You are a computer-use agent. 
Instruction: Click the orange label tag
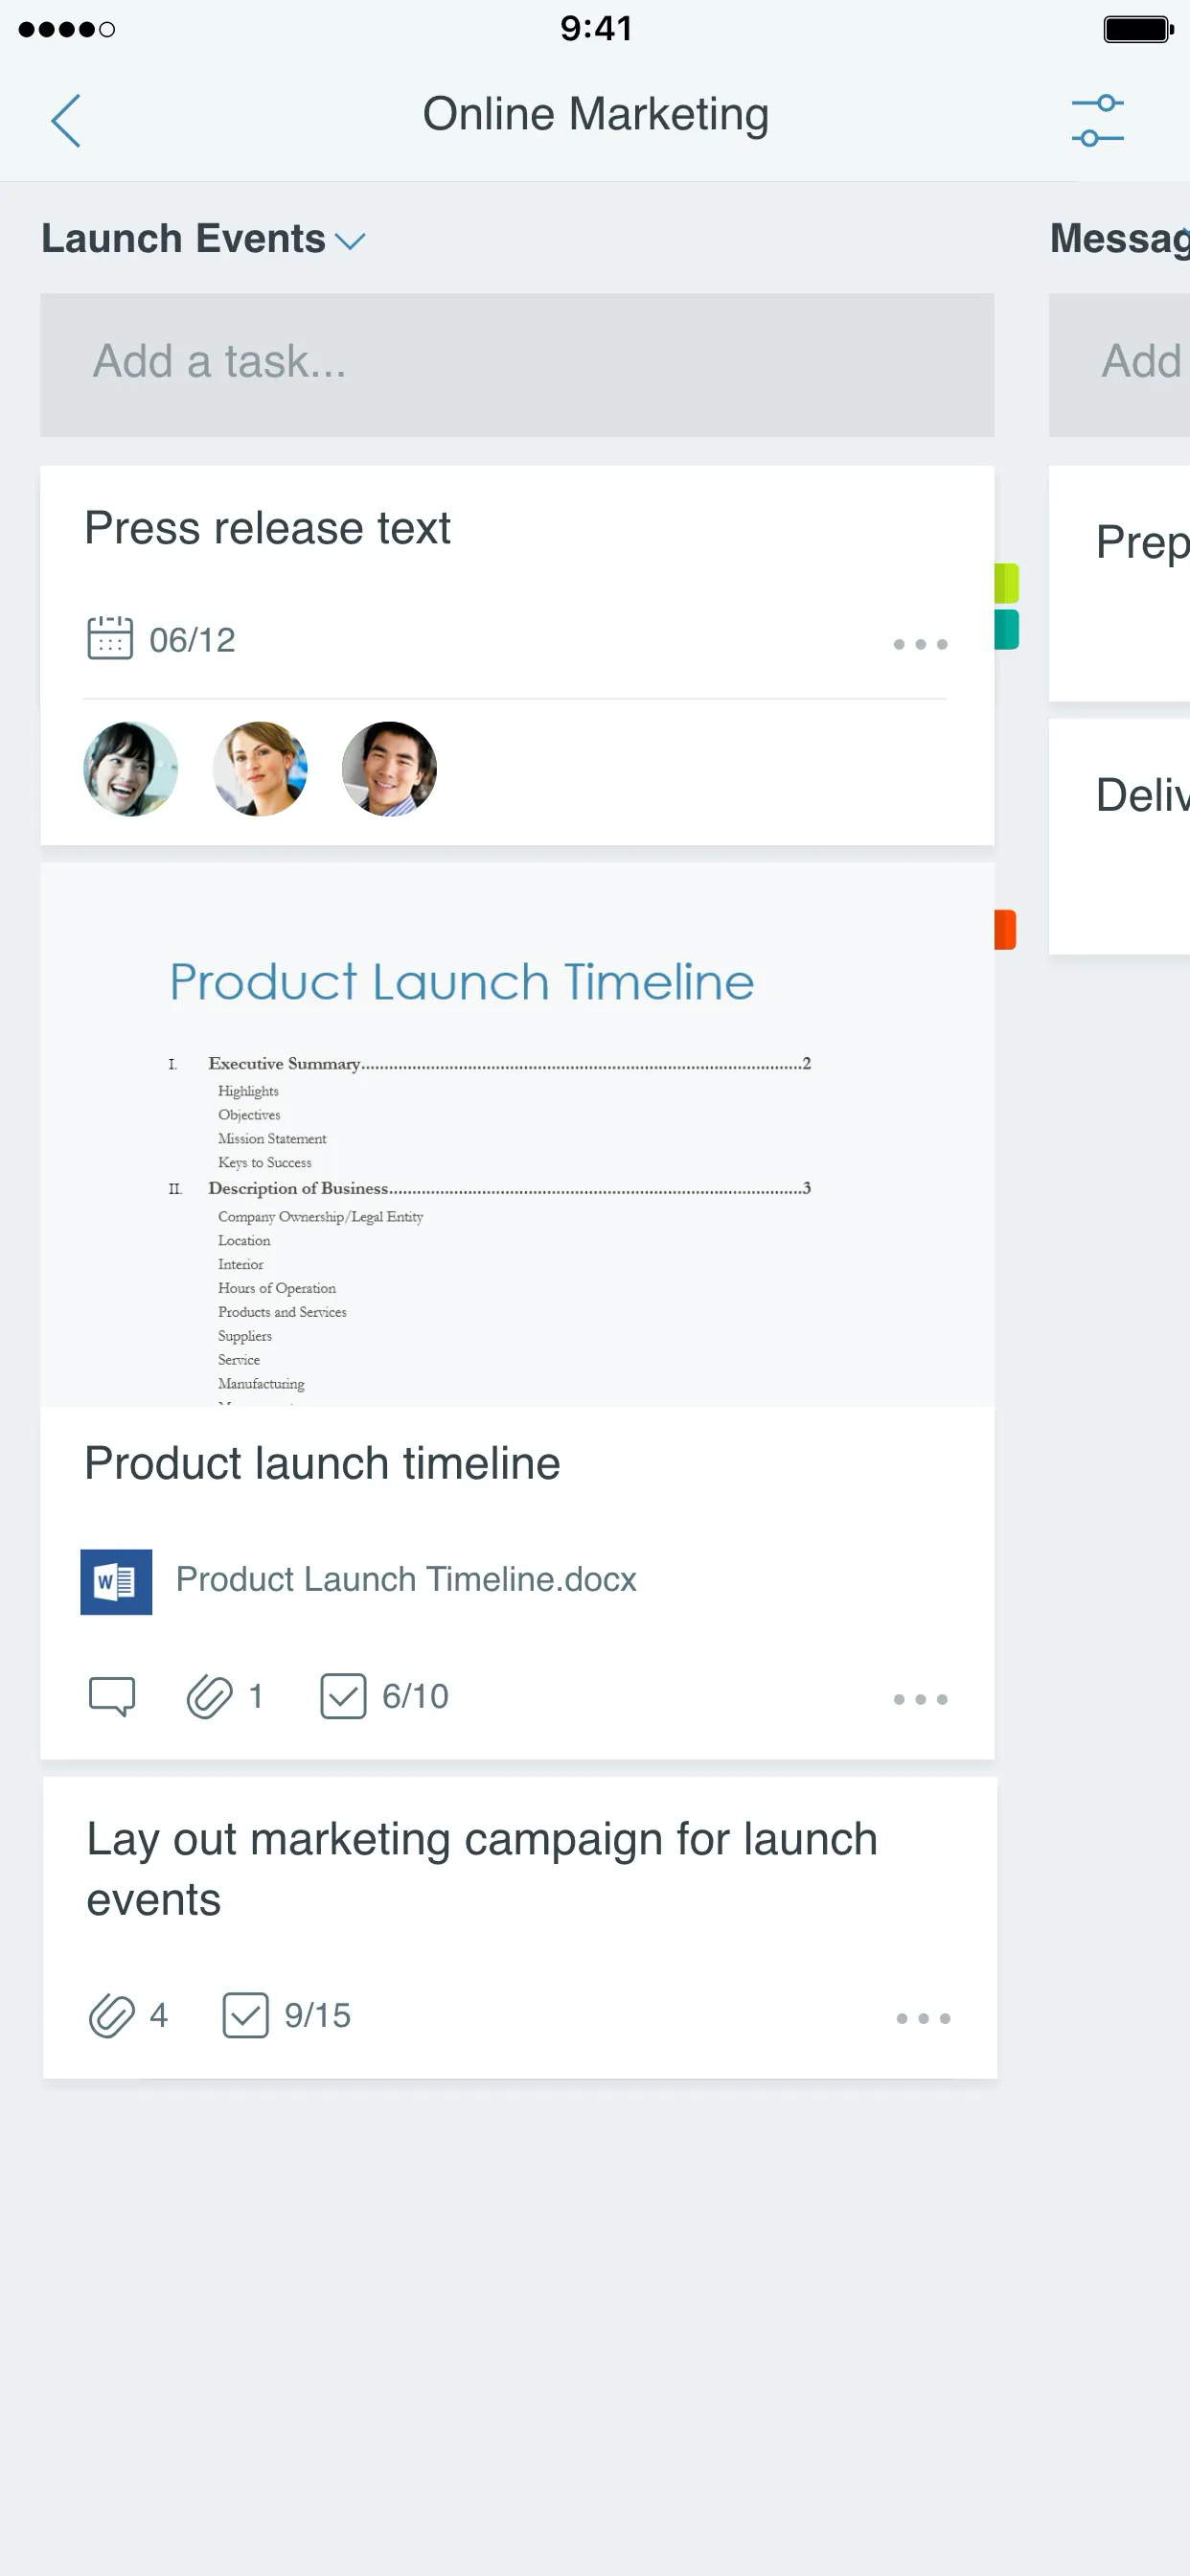click(x=1005, y=929)
